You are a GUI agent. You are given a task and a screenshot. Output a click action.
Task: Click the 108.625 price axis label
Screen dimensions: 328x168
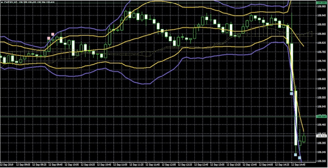tap(322, 88)
